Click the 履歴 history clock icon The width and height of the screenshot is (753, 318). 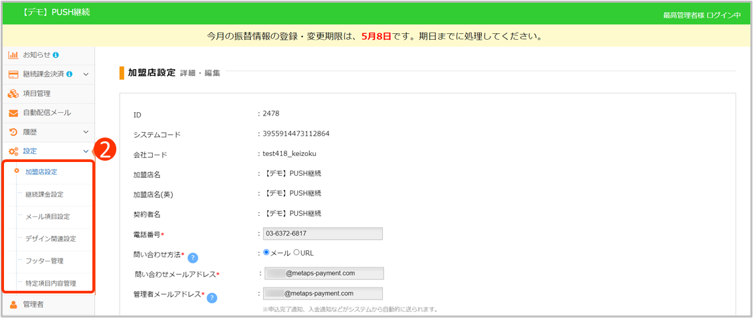(13, 132)
